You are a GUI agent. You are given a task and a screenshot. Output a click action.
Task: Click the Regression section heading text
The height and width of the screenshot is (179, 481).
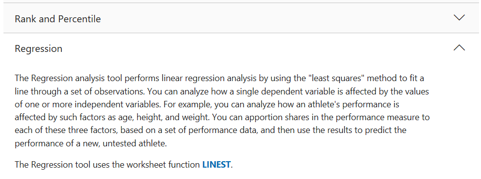point(38,48)
